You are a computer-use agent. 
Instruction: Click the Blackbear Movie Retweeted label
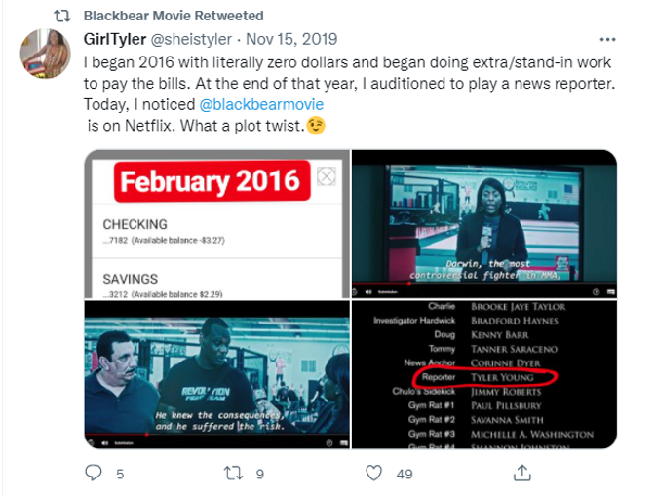174,16
